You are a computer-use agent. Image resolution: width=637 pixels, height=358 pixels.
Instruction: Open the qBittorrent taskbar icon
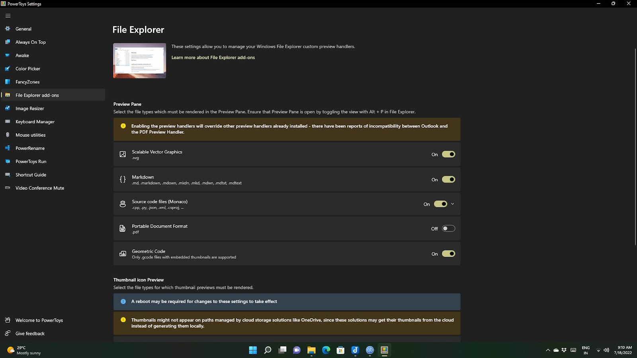pos(370,350)
